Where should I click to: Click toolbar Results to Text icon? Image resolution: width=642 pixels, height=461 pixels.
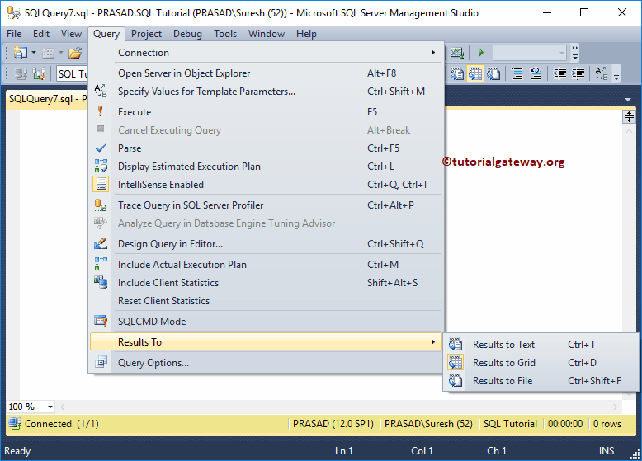pyautogui.click(x=457, y=73)
